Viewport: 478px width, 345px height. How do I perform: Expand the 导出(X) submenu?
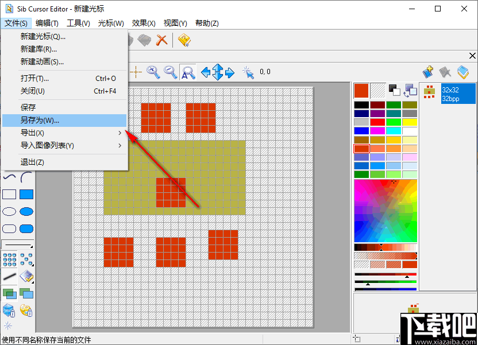coord(33,133)
